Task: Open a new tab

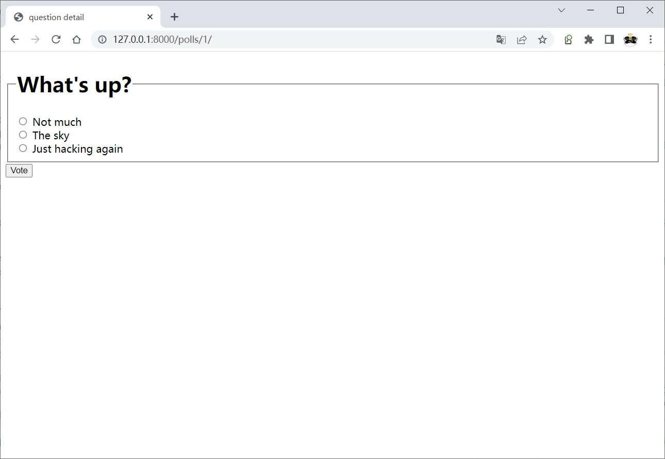Action: coord(174,17)
